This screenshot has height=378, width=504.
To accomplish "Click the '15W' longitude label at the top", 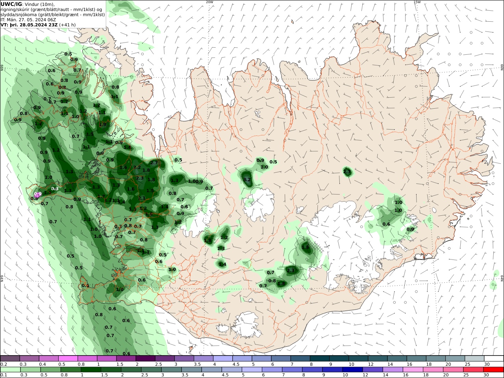I will [417, 2].
